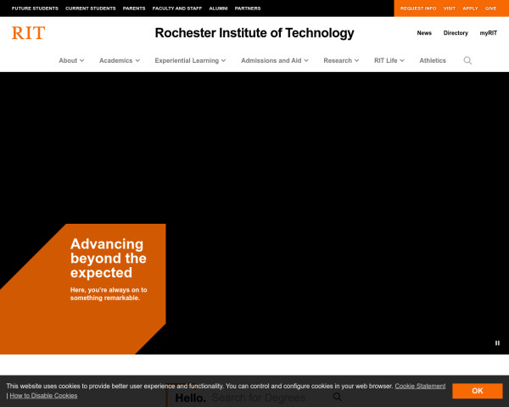The image size is (509, 407).
Task: Expand the Research menu
Action: click(x=341, y=61)
